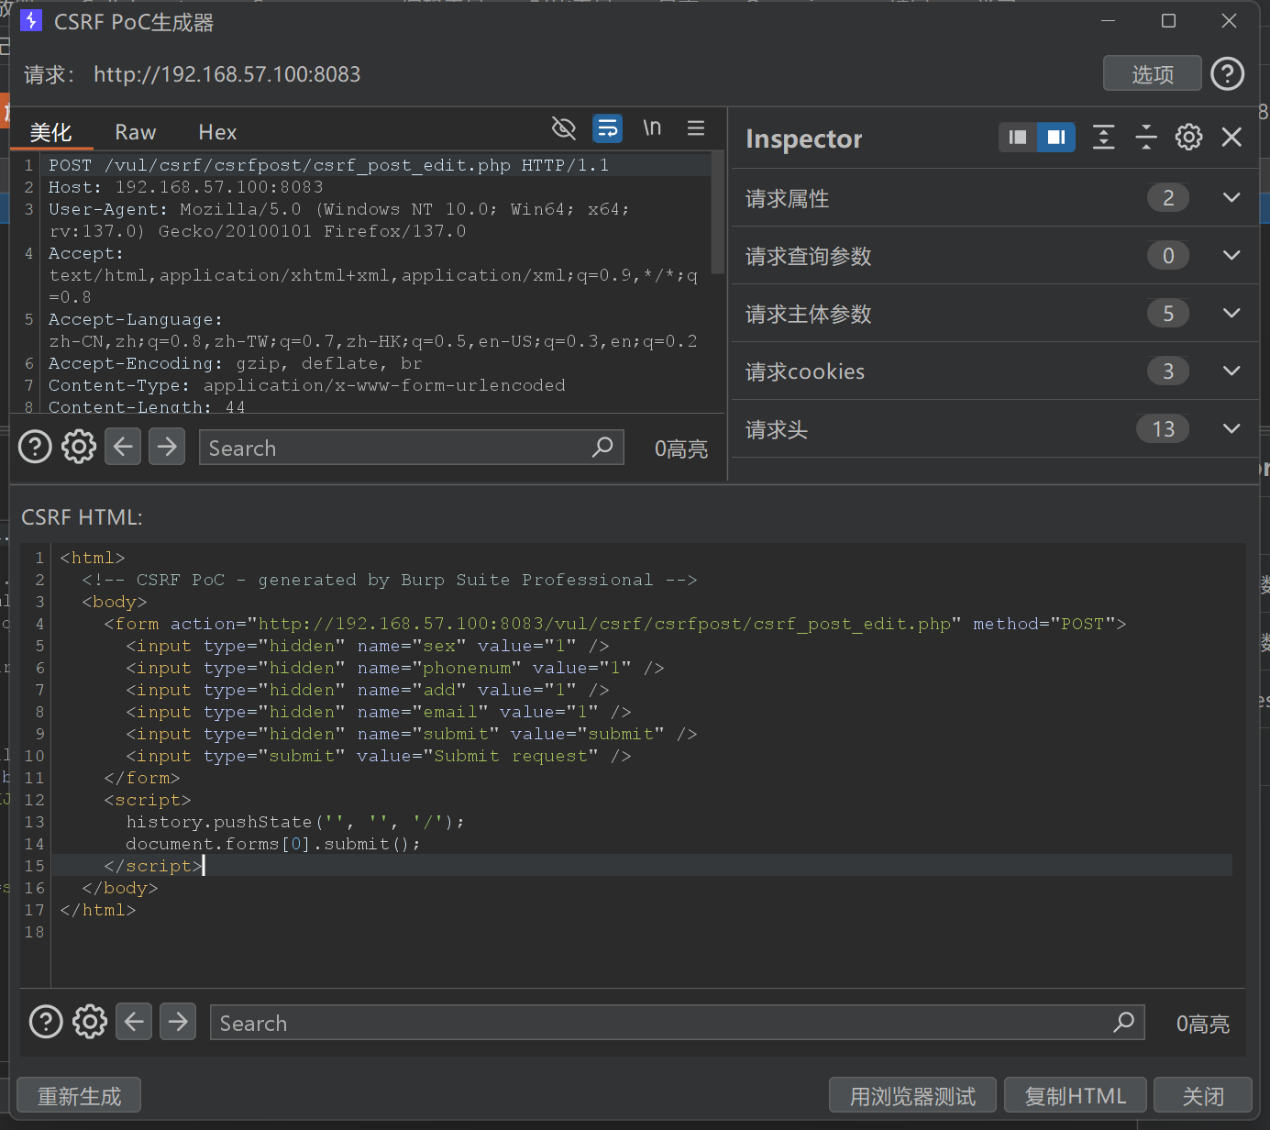Click the 请求属性 count badge 2
The image size is (1270, 1130).
click(x=1168, y=198)
